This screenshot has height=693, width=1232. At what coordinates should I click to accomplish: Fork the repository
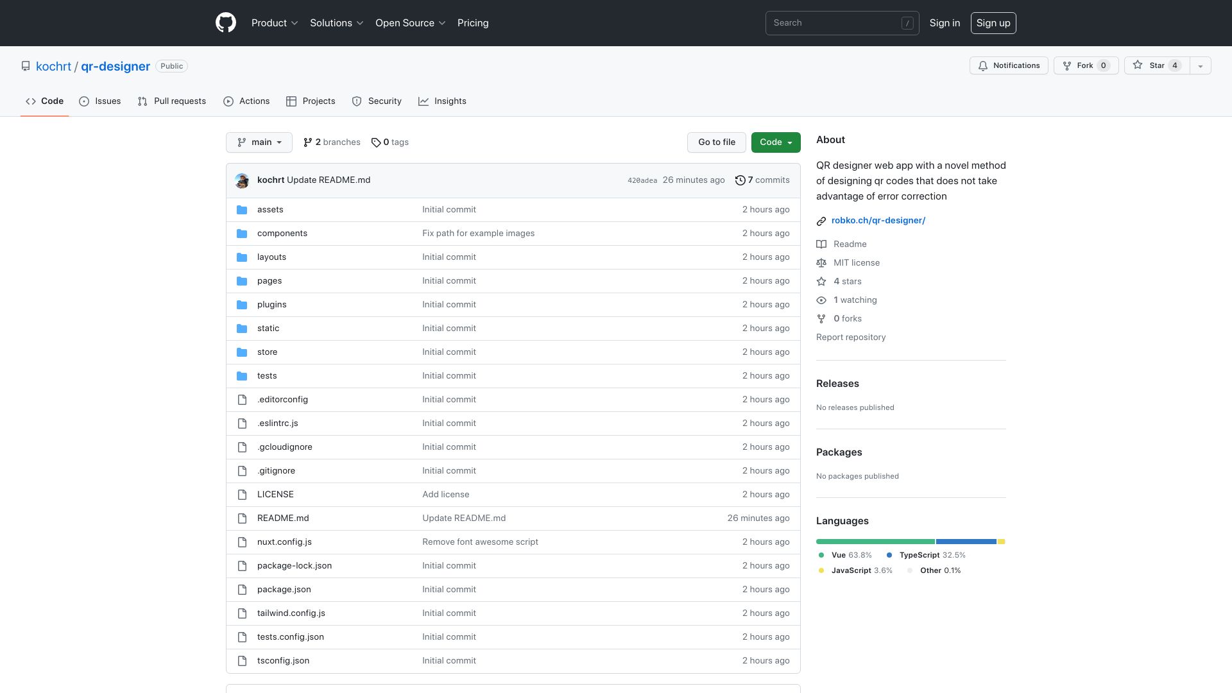click(1086, 65)
